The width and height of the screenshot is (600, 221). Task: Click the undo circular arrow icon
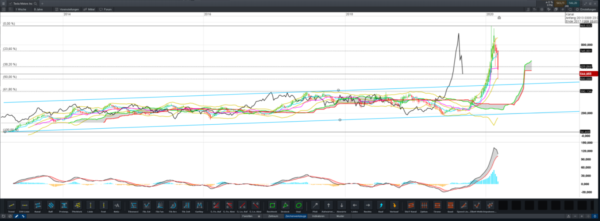(4, 216)
